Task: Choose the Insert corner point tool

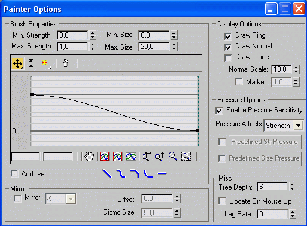Action: tap(45, 63)
